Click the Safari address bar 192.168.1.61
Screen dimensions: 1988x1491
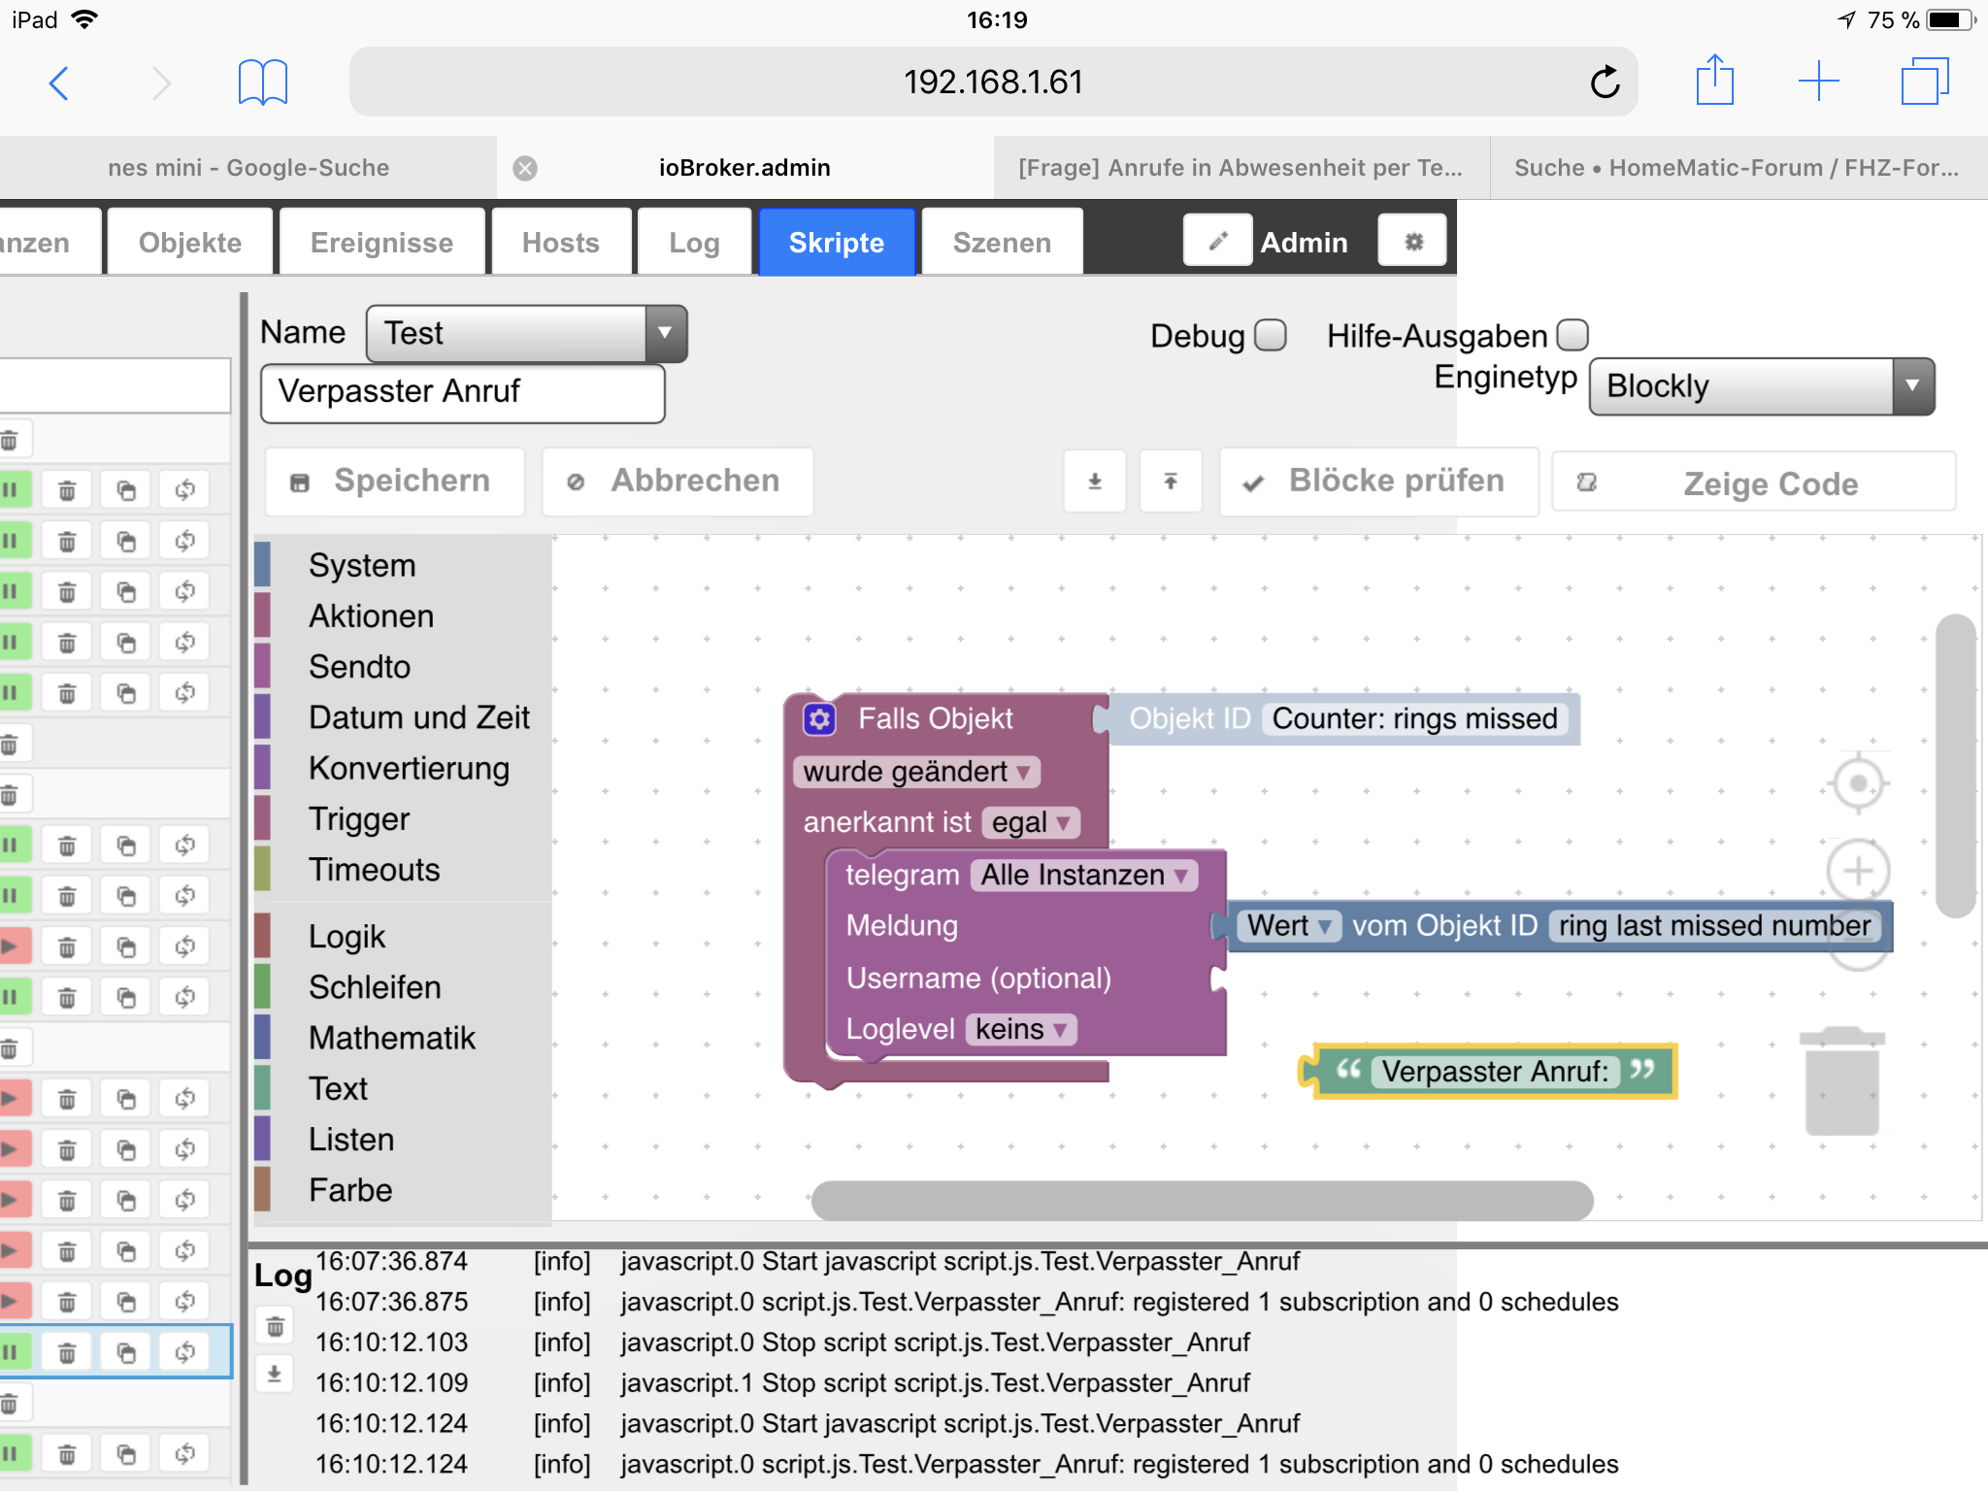coord(993,83)
